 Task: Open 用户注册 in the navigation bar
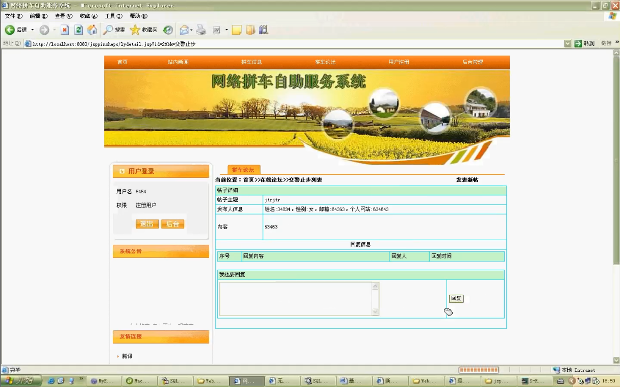coord(399,62)
